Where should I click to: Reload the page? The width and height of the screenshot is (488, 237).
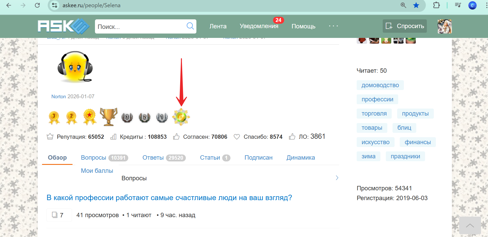[37, 5]
